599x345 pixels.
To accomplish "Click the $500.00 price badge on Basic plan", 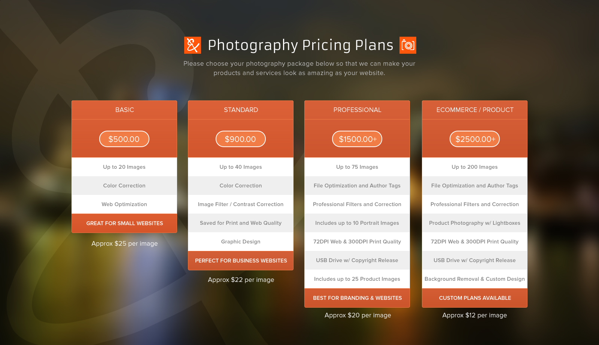I will [x=124, y=139].
